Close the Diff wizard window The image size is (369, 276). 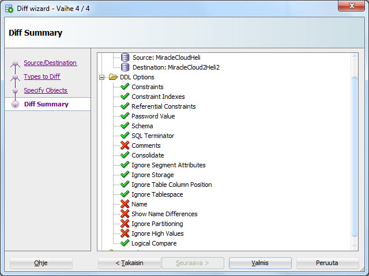[x=351, y=6]
